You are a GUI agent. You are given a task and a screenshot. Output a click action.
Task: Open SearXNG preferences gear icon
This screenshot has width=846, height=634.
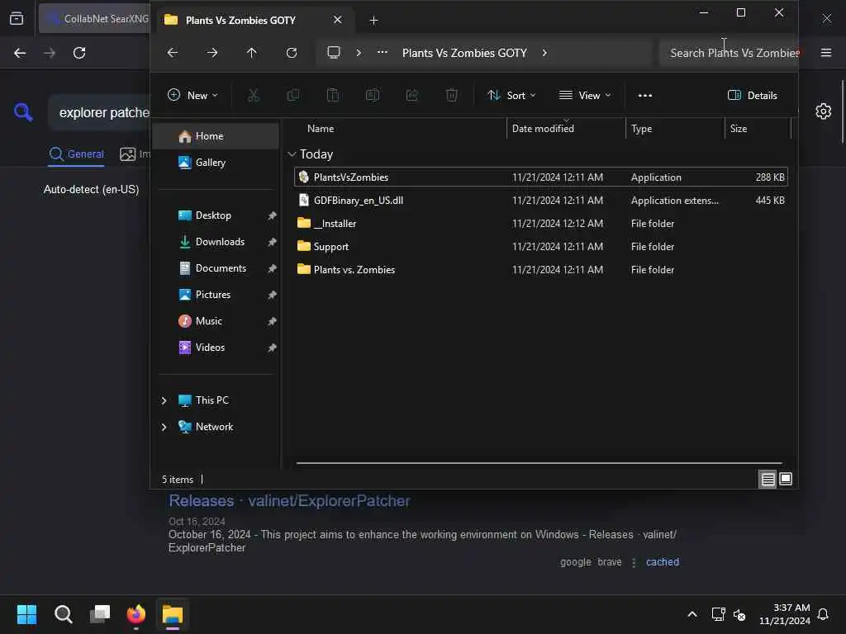pyautogui.click(x=823, y=111)
